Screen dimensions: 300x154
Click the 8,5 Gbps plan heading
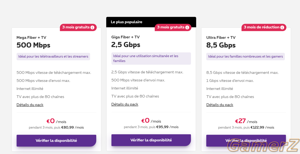tap(221, 45)
